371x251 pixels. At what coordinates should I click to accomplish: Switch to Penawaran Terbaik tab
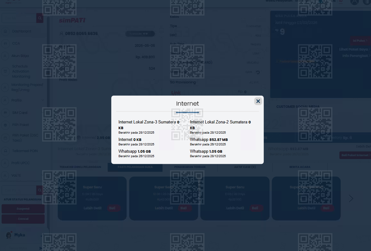pyautogui.click(x=190, y=167)
